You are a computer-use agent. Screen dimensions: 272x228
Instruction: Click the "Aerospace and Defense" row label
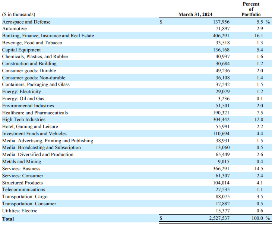26,22
